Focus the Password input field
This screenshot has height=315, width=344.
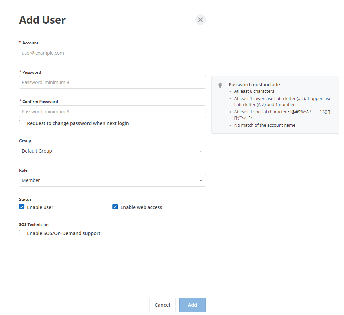coord(112,82)
